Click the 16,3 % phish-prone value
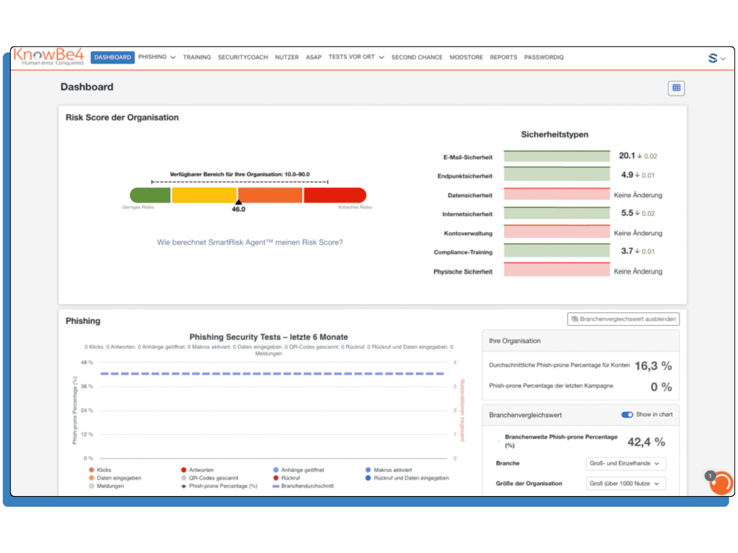Image resolution: width=738 pixels, height=553 pixels. [x=653, y=366]
